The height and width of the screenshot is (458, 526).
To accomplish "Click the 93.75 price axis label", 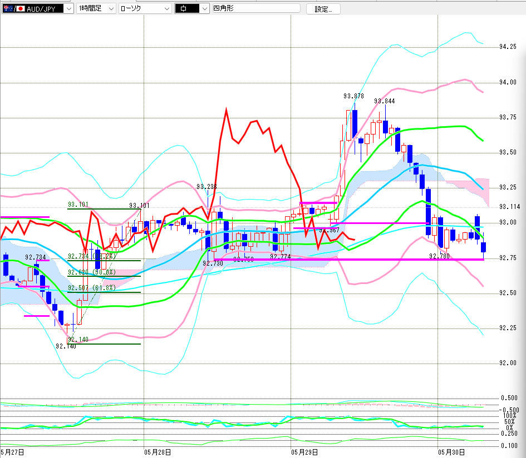I will pyautogui.click(x=508, y=117).
